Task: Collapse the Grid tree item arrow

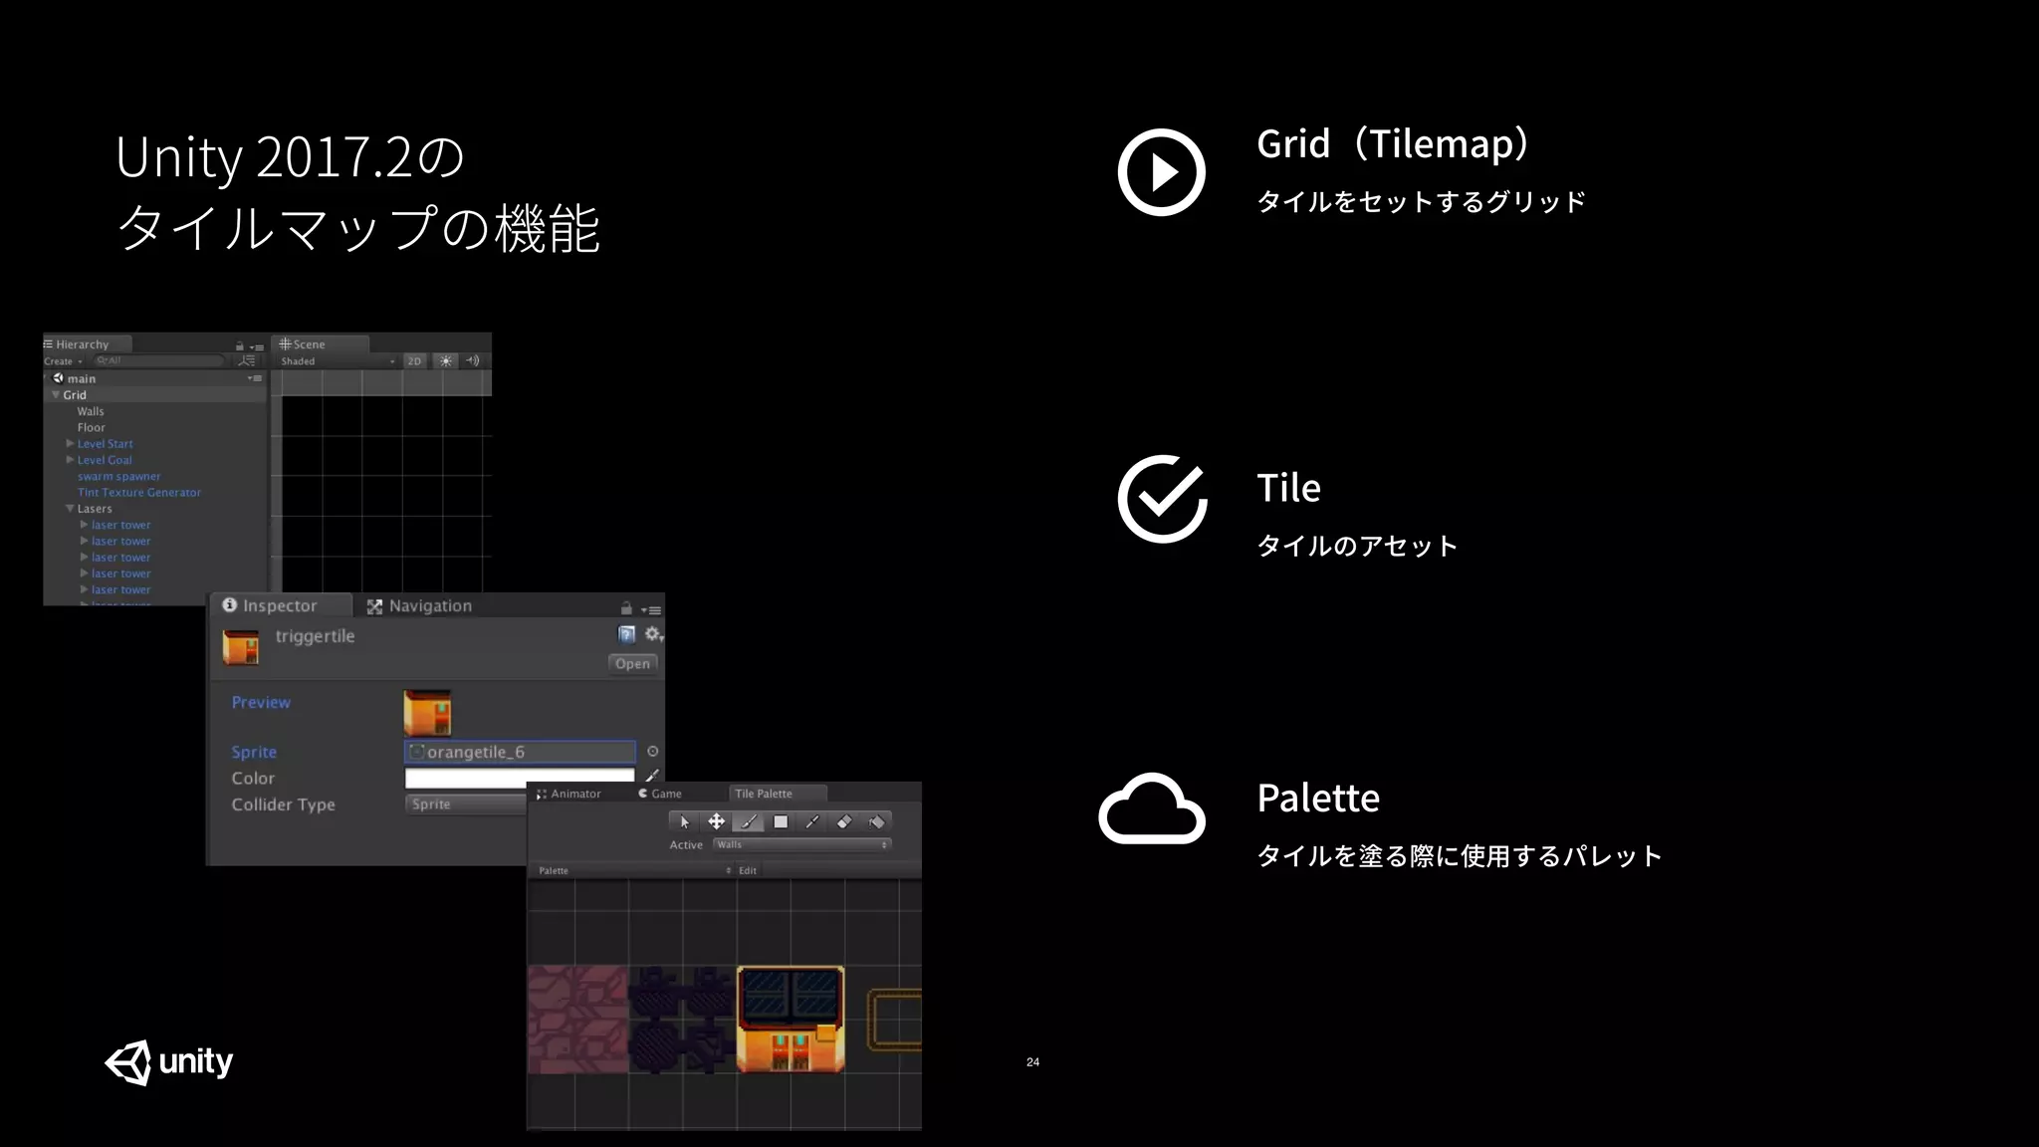Action: click(x=56, y=395)
